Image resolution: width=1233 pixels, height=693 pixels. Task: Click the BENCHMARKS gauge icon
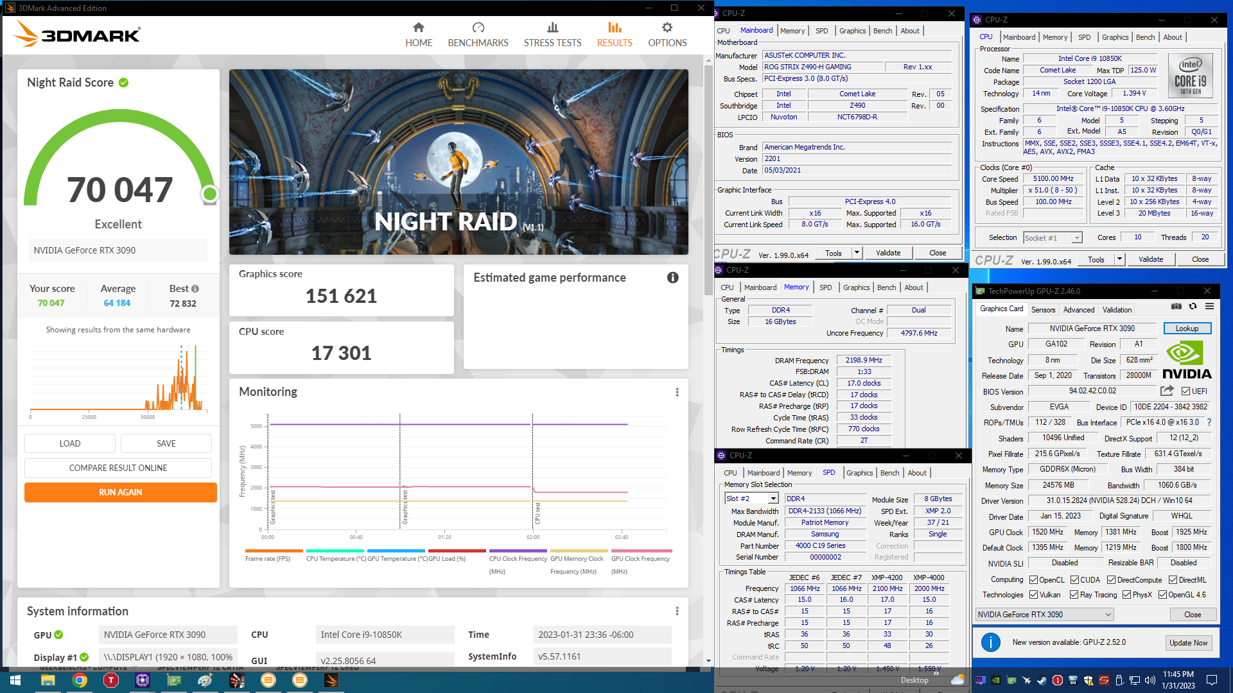(478, 28)
